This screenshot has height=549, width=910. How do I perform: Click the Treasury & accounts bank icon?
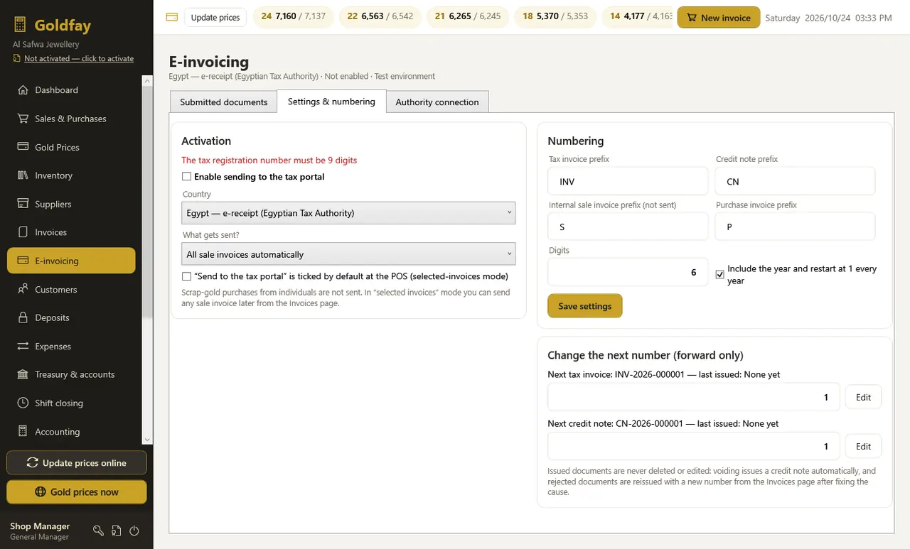tap(22, 374)
